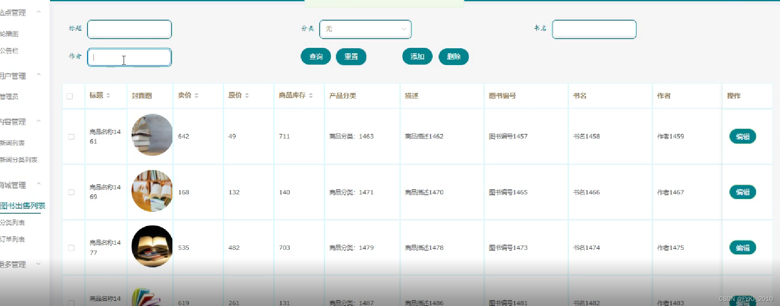Open cover image of 商品名称1477
Viewport: 780px width, 306px height.
coord(152,246)
